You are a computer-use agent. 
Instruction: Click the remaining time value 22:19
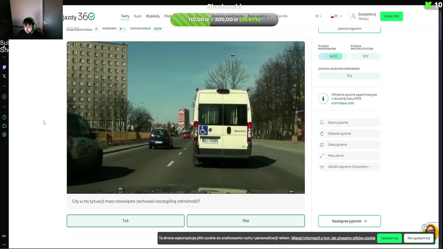click(x=157, y=29)
